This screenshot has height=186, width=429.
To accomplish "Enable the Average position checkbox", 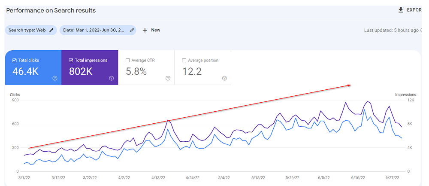I will click(x=184, y=61).
